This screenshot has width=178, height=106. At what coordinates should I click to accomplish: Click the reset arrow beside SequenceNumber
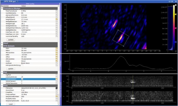(56, 97)
